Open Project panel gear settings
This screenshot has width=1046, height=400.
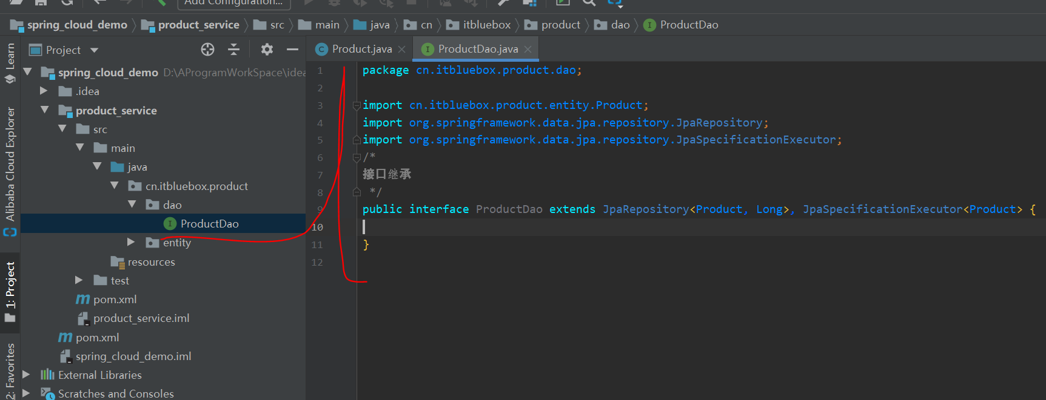(x=267, y=50)
